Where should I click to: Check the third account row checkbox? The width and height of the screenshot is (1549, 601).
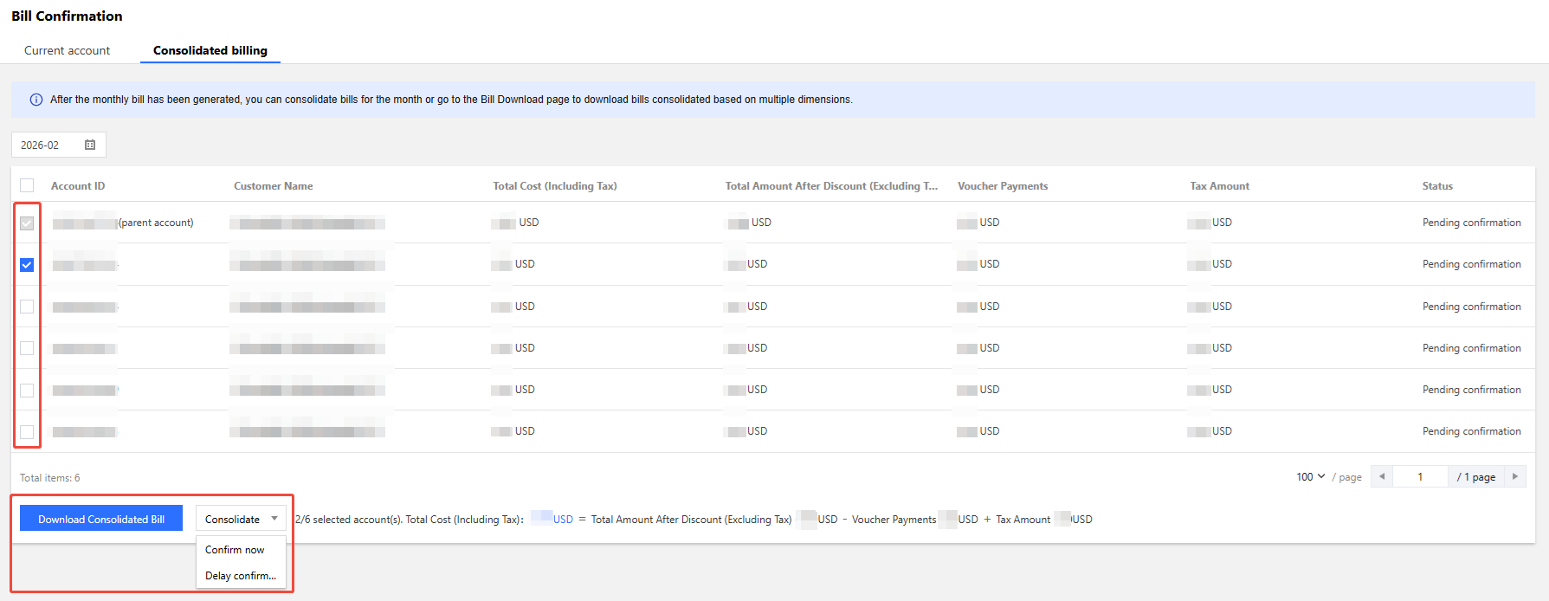point(27,307)
